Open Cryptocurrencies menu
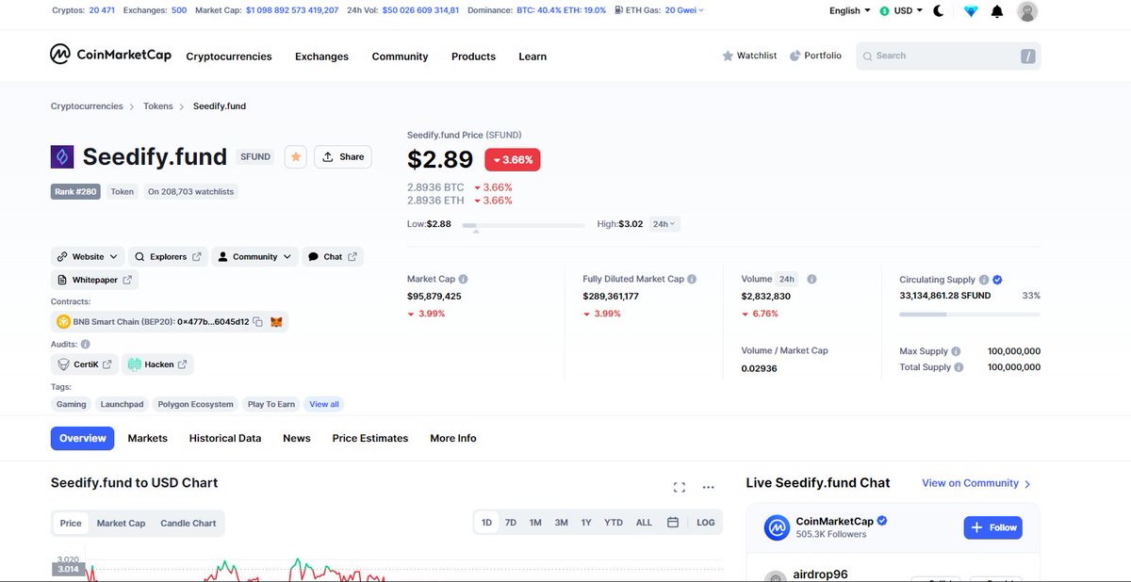The height and width of the screenshot is (582, 1131). [229, 57]
